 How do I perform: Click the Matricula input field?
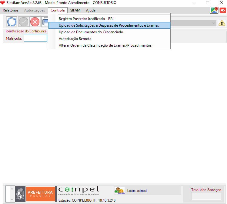(35, 38)
